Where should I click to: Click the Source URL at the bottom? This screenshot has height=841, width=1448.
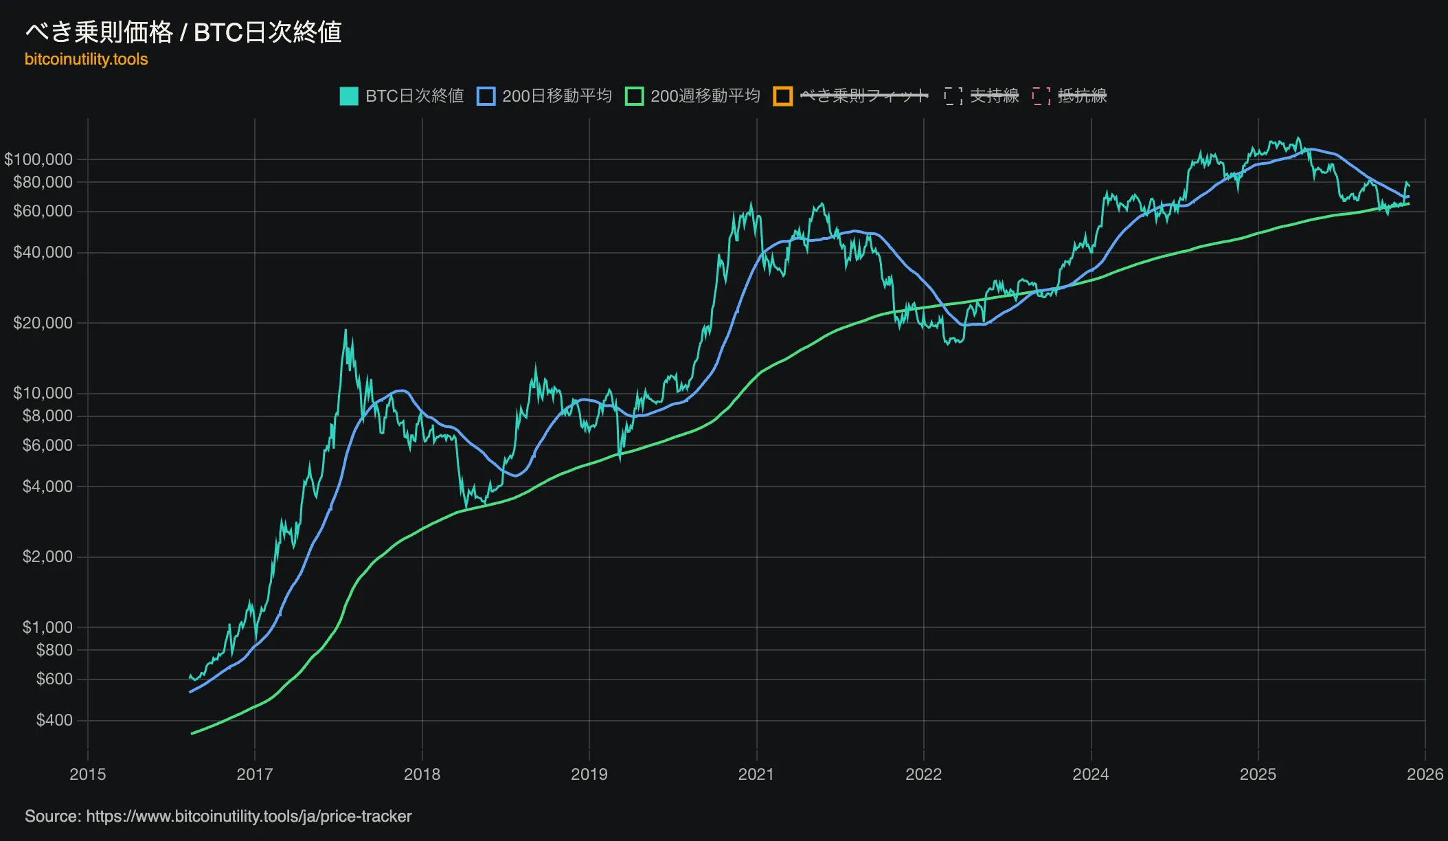point(249,816)
